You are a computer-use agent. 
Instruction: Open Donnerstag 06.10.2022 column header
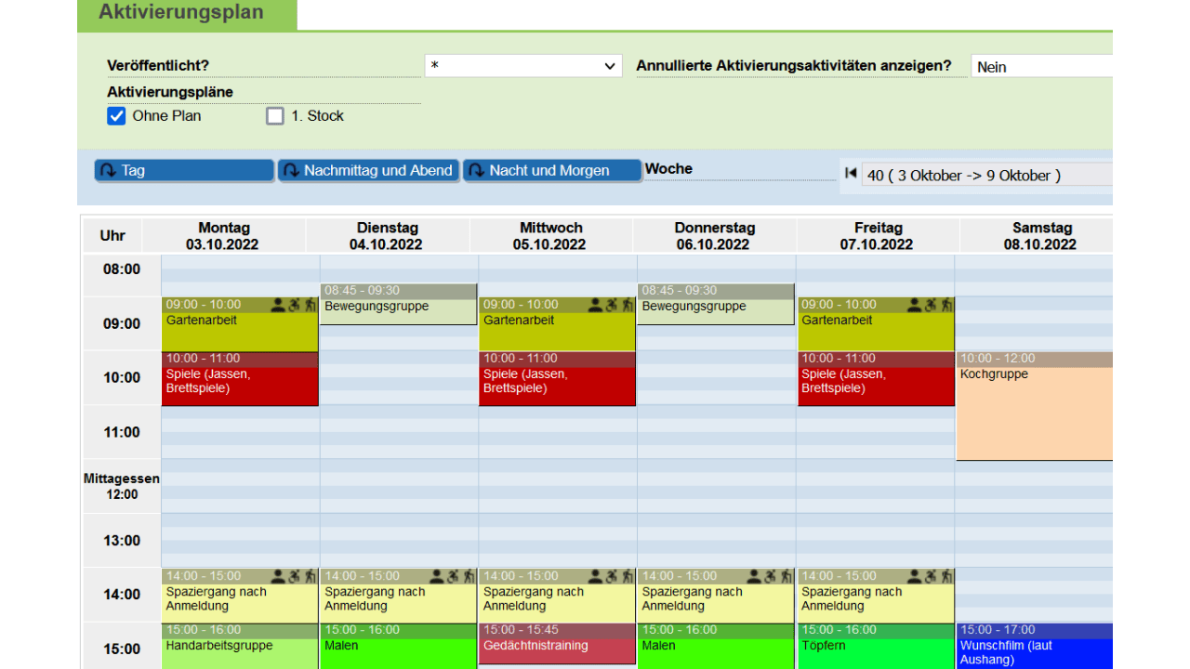tap(713, 236)
